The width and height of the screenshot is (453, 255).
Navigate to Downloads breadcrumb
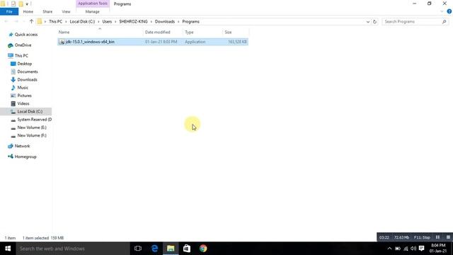(x=165, y=22)
